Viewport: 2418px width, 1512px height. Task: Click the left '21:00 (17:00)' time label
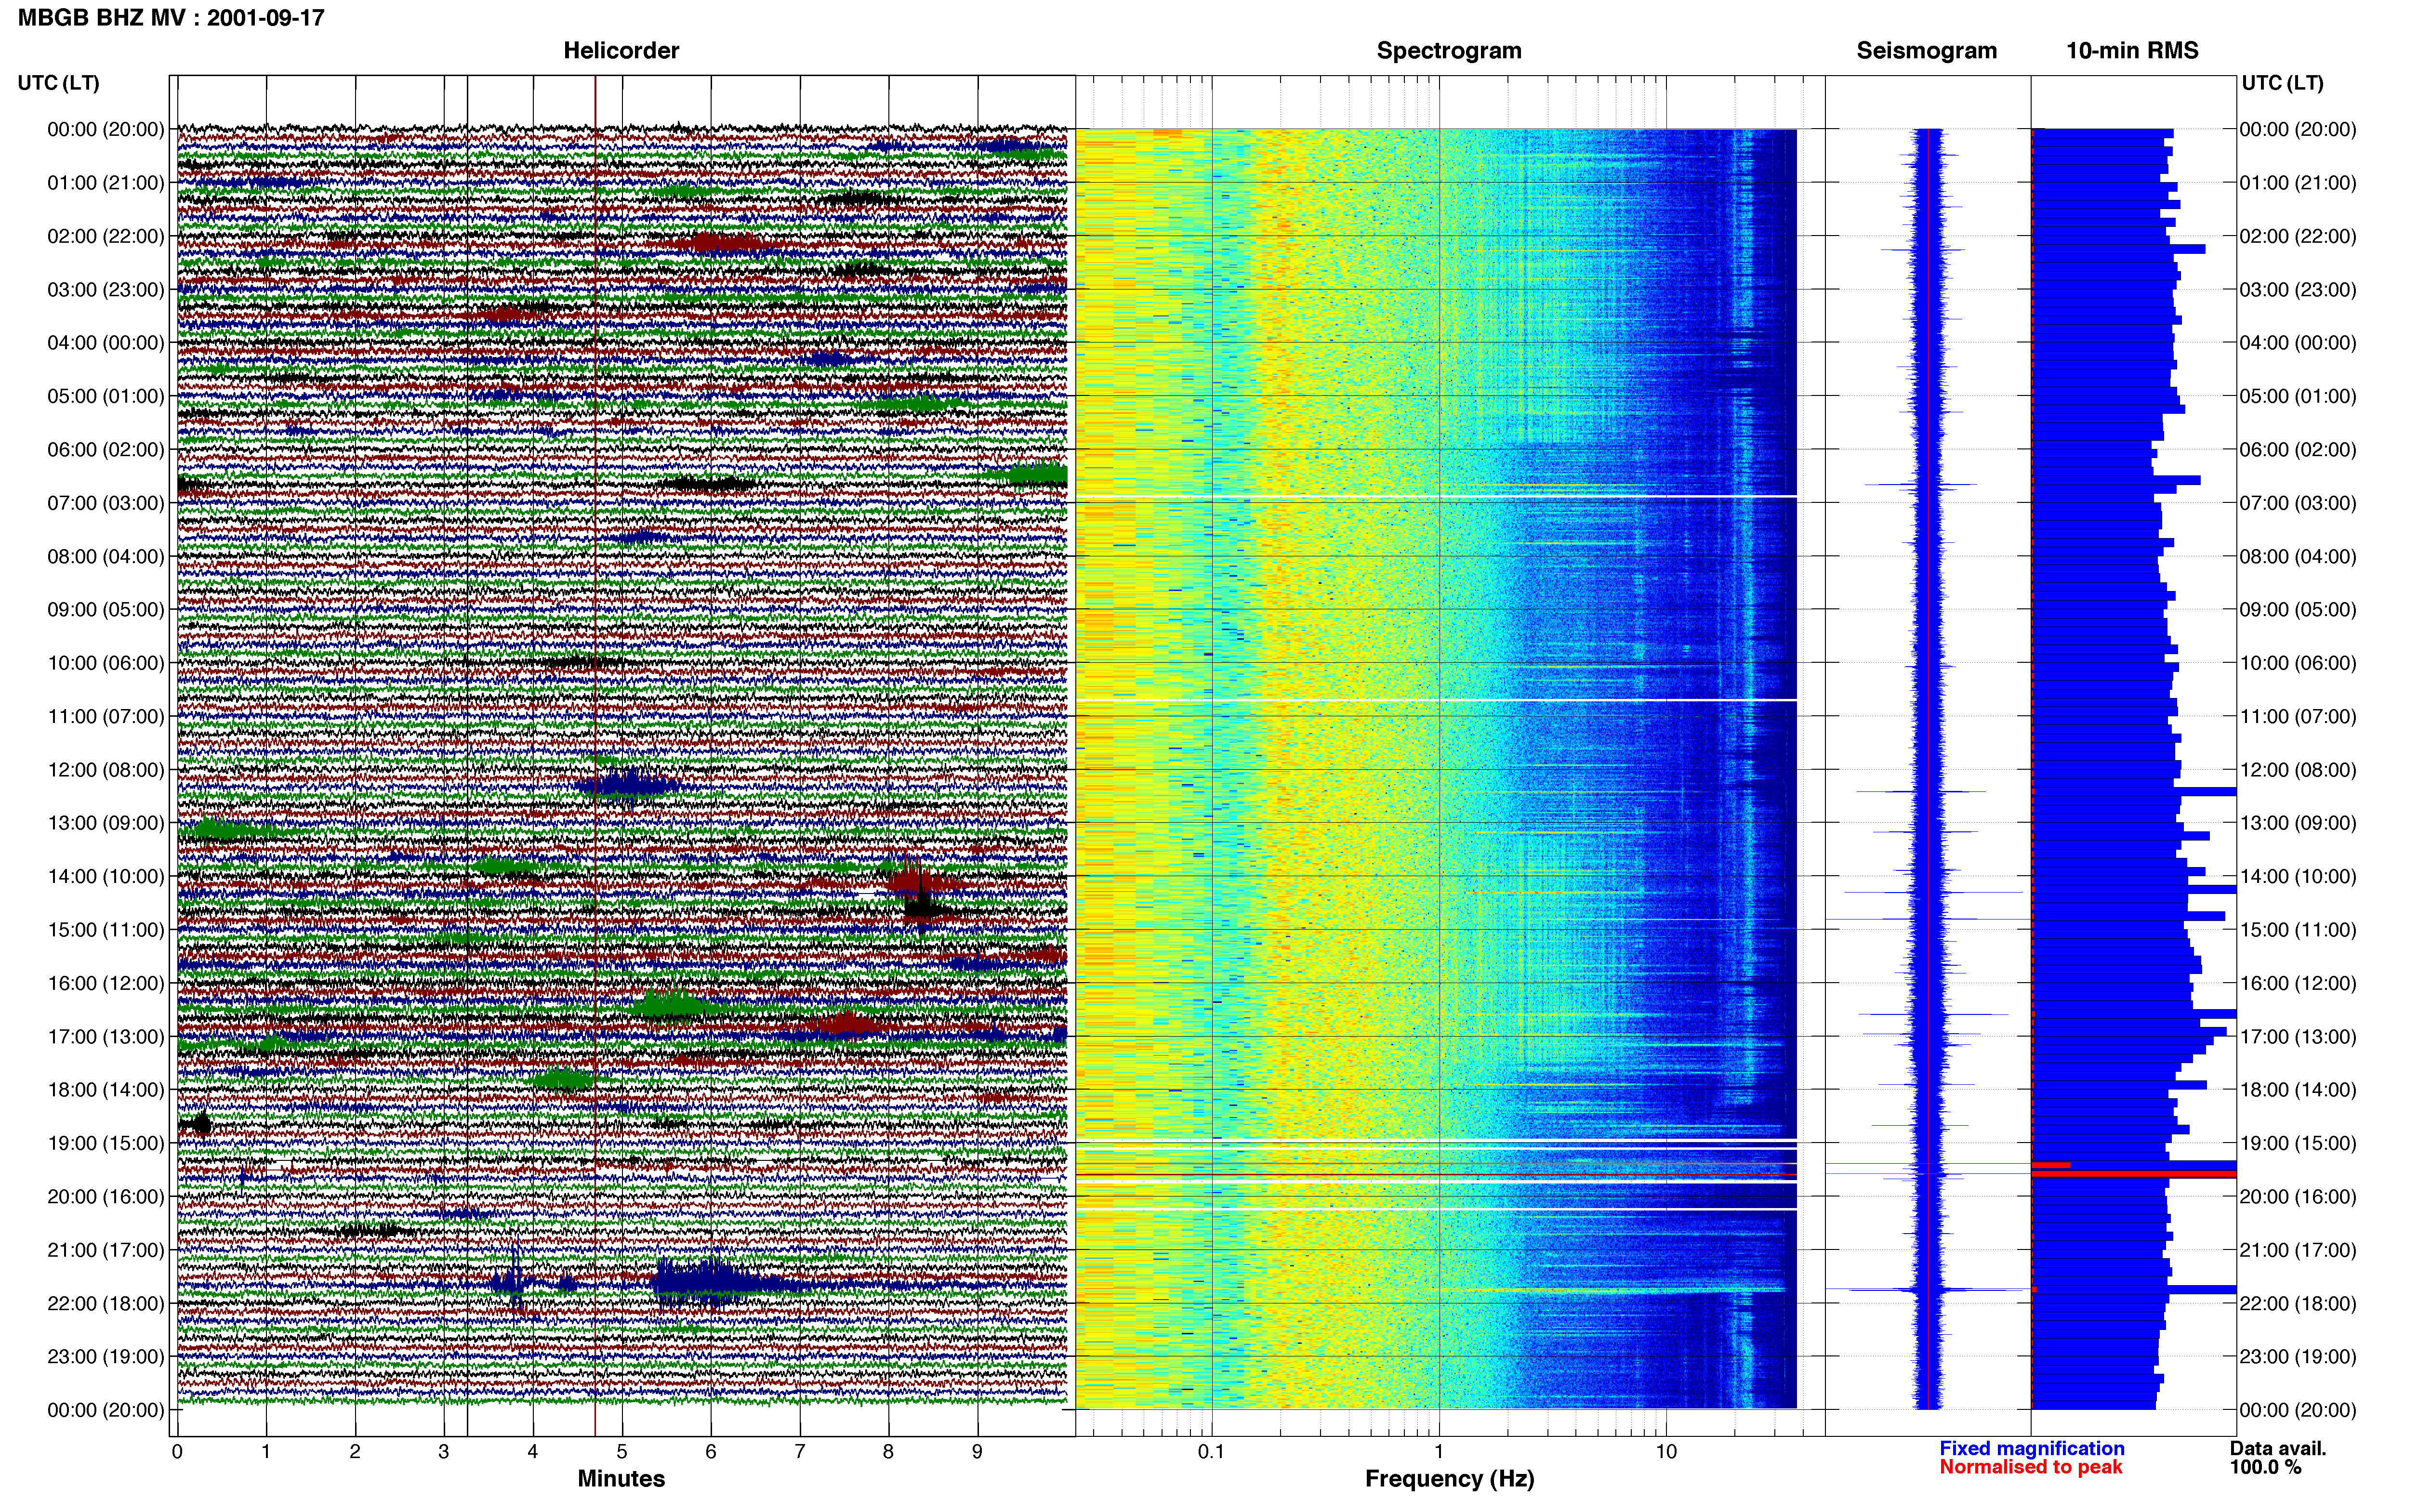(106, 1250)
